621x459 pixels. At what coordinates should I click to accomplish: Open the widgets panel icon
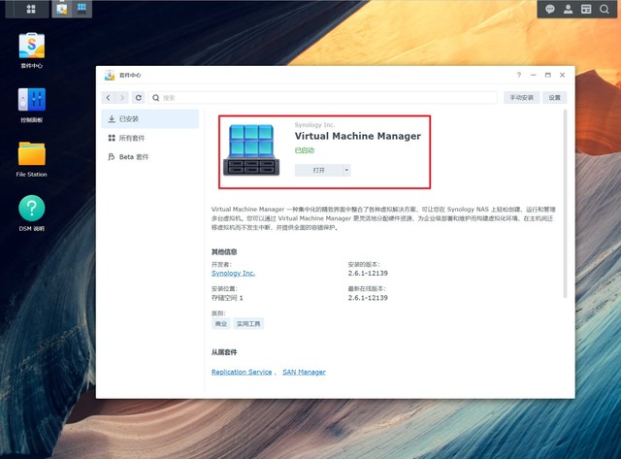click(586, 9)
